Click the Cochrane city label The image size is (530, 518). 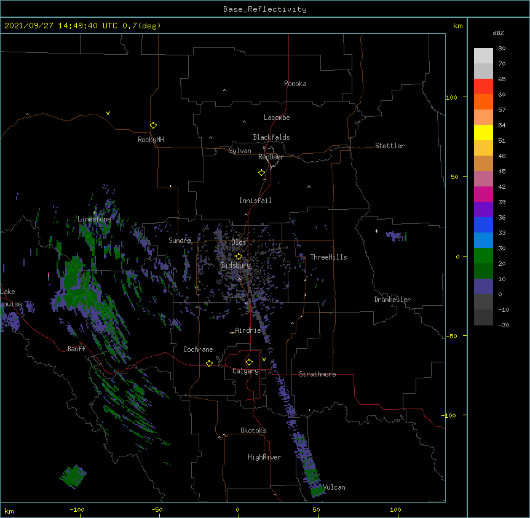198,349
